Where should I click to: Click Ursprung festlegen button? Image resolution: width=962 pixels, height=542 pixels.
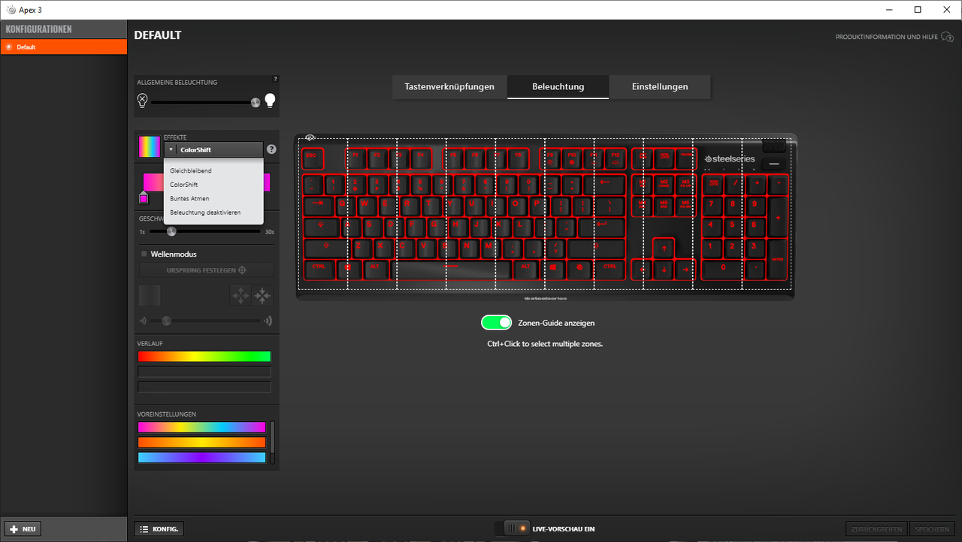tap(207, 270)
